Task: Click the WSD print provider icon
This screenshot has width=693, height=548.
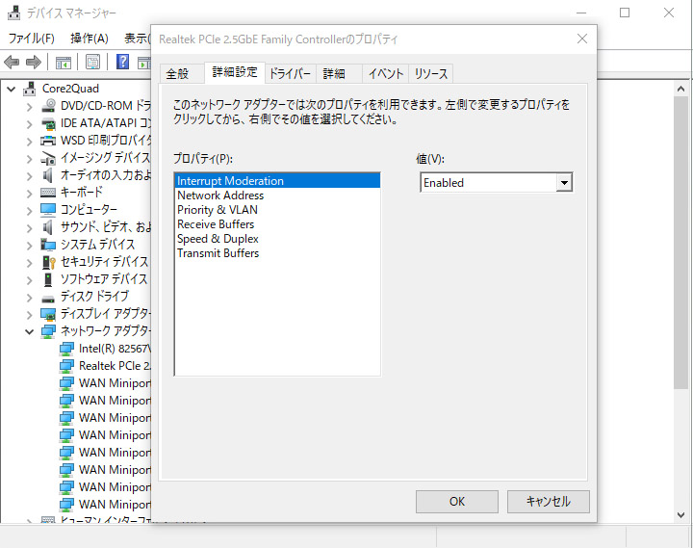Action: click(x=48, y=141)
